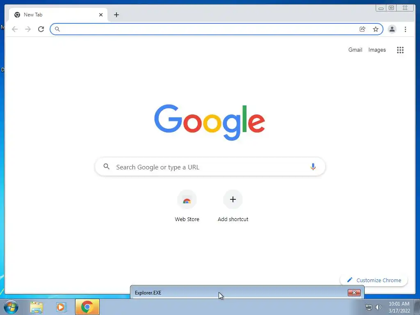The image size is (420, 315).
Task: Reload the current page
Action: click(x=41, y=29)
